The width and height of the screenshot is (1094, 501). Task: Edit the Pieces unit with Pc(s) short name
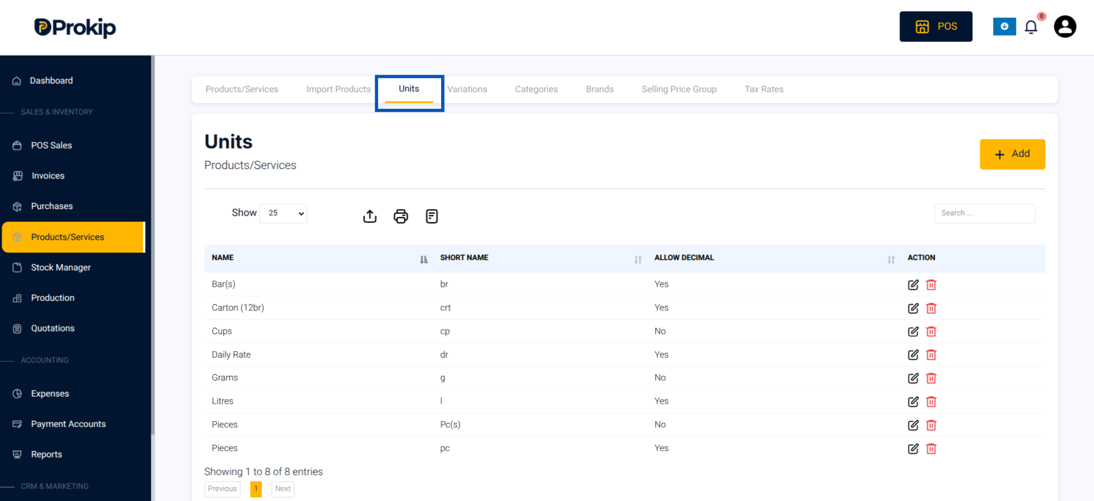[x=913, y=425]
